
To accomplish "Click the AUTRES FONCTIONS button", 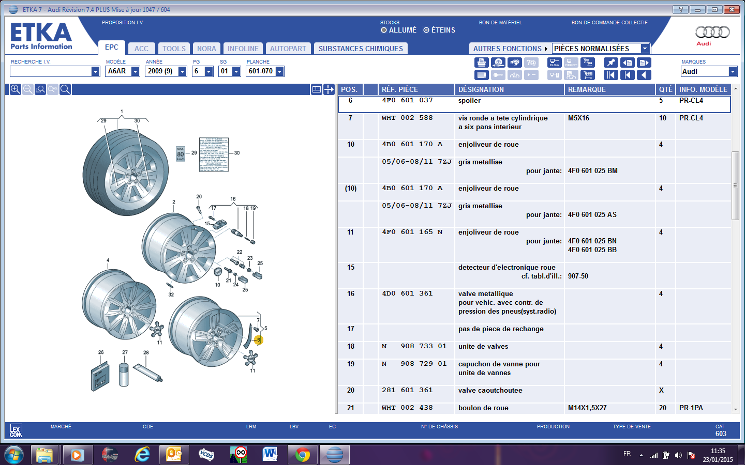I will point(510,49).
